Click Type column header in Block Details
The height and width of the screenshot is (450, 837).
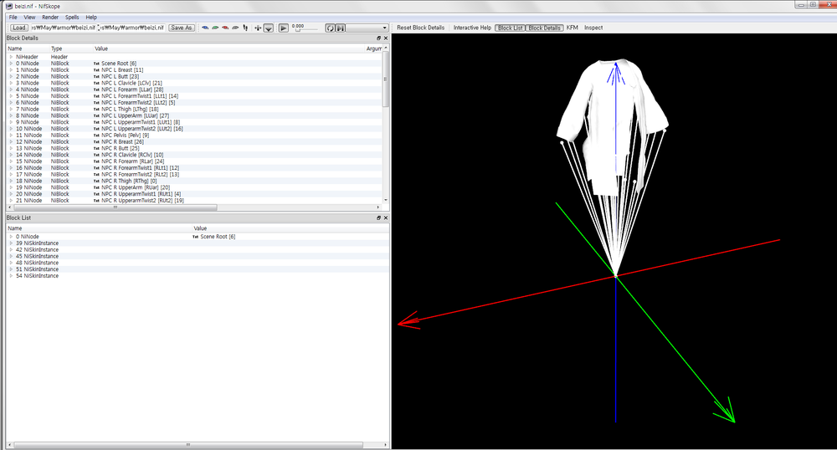pyautogui.click(x=57, y=49)
